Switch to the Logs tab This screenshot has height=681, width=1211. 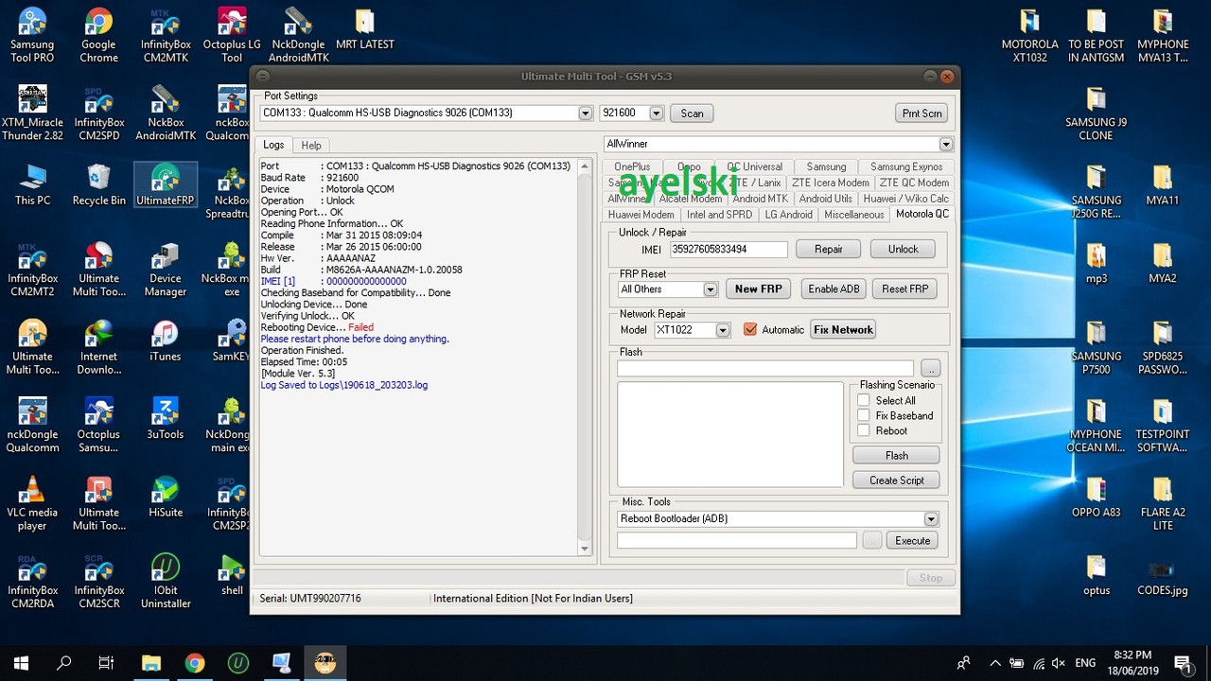point(273,145)
